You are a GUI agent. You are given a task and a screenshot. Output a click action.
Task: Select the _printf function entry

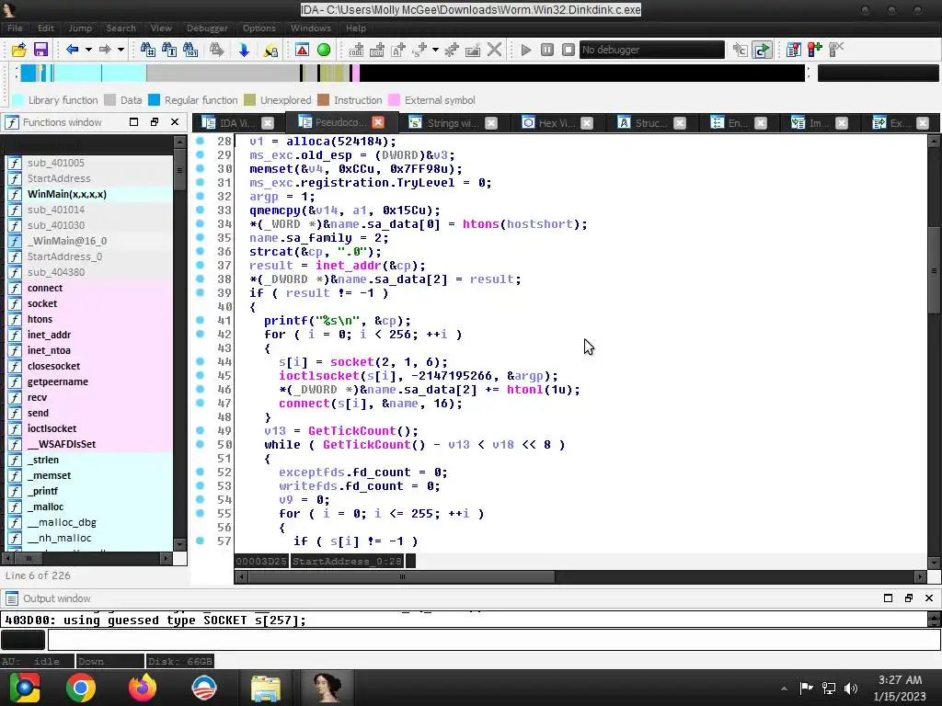(42, 491)
